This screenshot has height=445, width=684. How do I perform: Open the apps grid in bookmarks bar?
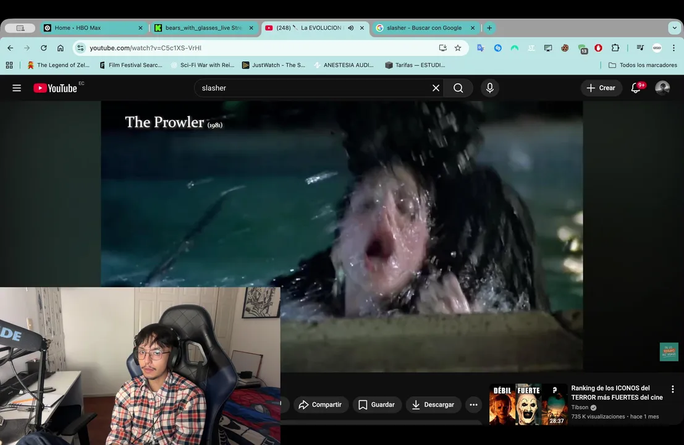click(9, 65)
